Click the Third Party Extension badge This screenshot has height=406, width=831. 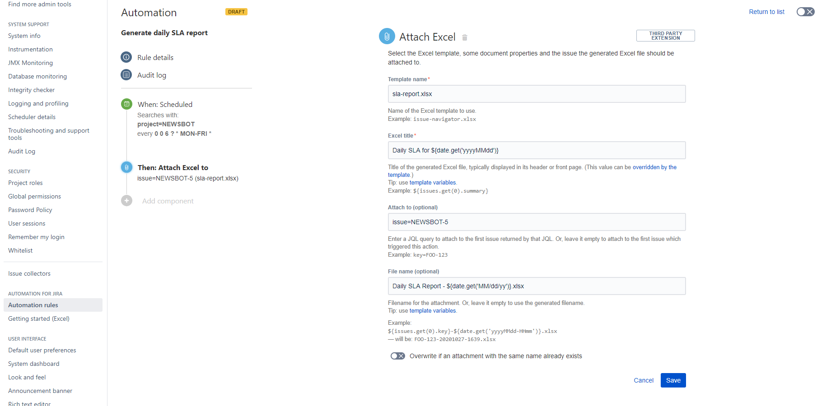(x=666, y=36)
